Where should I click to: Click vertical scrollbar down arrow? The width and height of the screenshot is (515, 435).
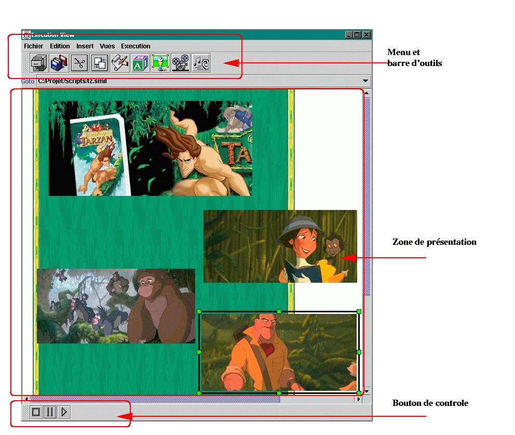click(x=367, y=391)
